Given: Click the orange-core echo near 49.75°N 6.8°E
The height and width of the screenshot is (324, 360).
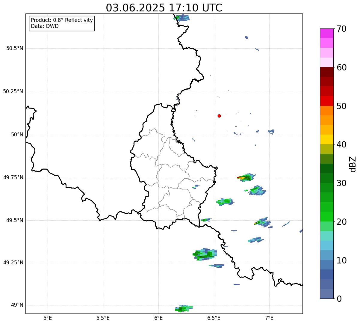Looking at the screenshot, I should (x=246, y=177).
